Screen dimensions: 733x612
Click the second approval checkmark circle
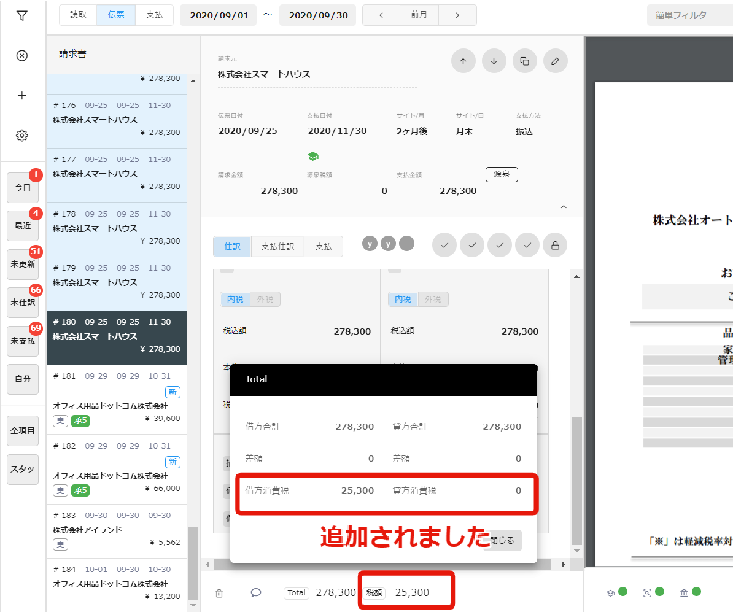(472, 245)
